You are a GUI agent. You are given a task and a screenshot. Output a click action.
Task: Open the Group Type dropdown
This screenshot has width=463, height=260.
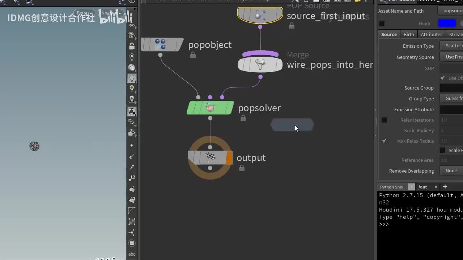(x=451, y=99)
